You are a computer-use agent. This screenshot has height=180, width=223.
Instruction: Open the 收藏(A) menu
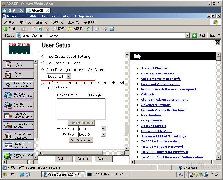[58, 22]
